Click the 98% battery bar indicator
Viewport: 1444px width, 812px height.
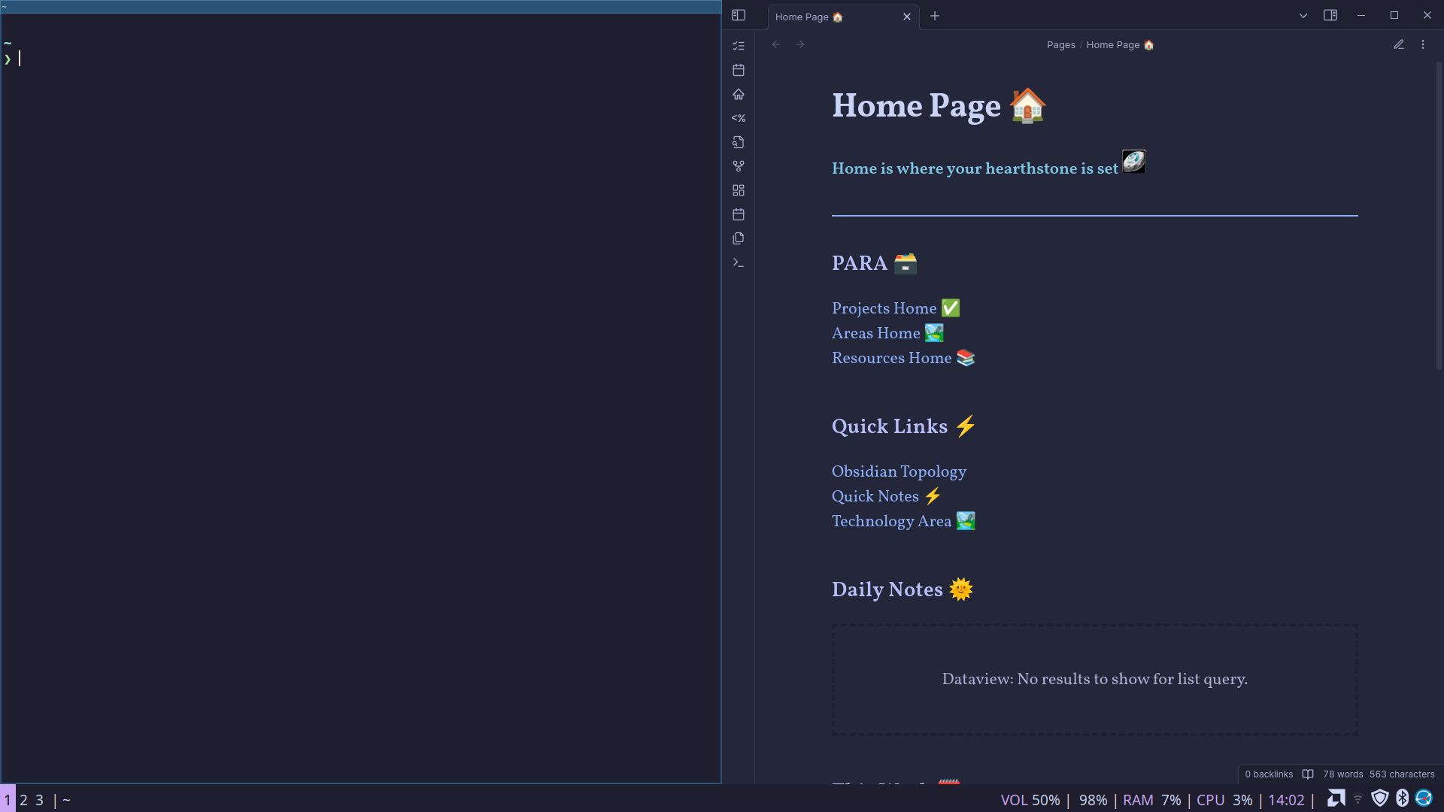coord(1093,800)
